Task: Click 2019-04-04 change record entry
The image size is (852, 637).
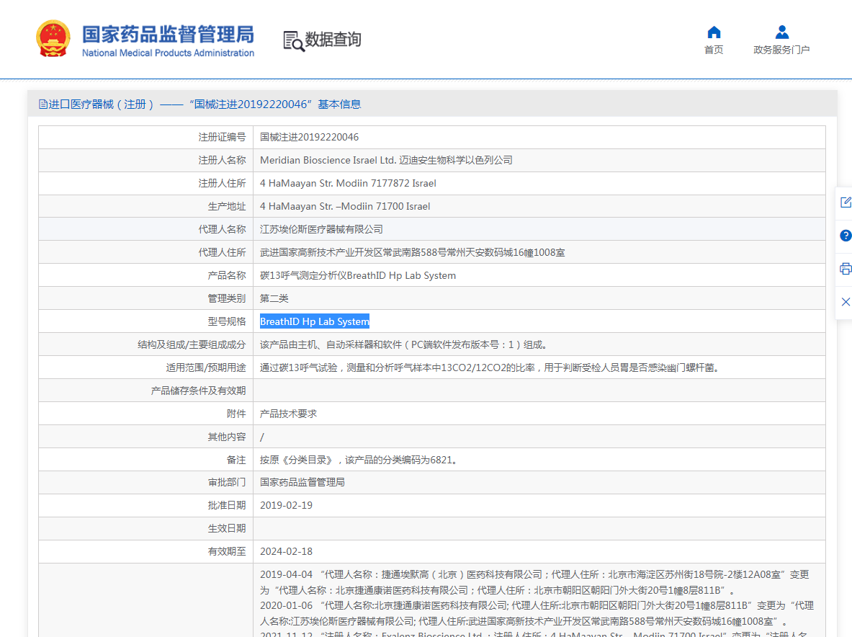Action: pos(534,582)
